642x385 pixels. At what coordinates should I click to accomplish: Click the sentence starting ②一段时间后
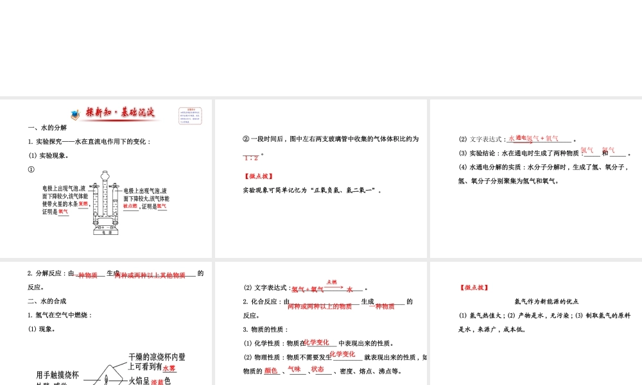(331, 139)
